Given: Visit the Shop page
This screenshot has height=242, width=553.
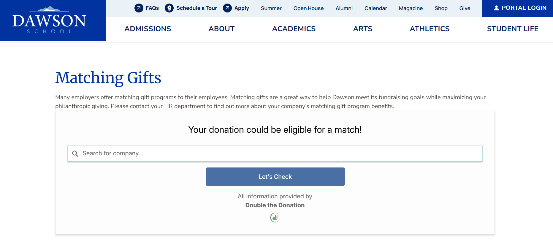Looking at the screenshot, I should 441,8.
